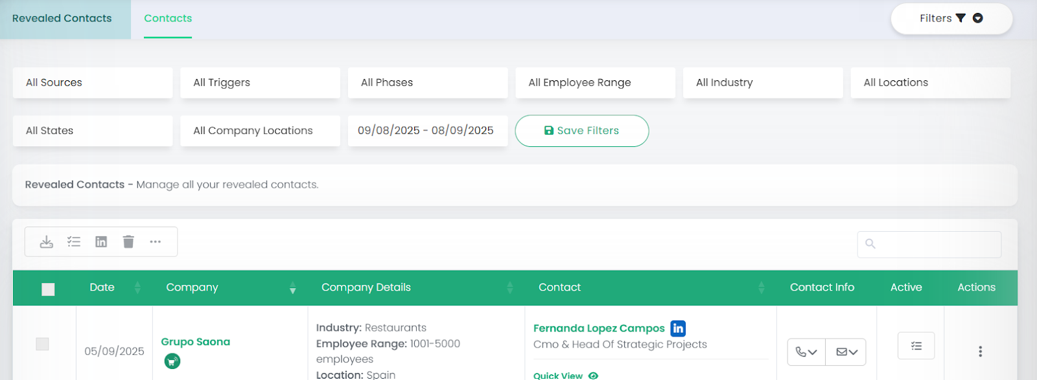
Task: Click Quick View eye link
Action: click(x=565, y=375)
